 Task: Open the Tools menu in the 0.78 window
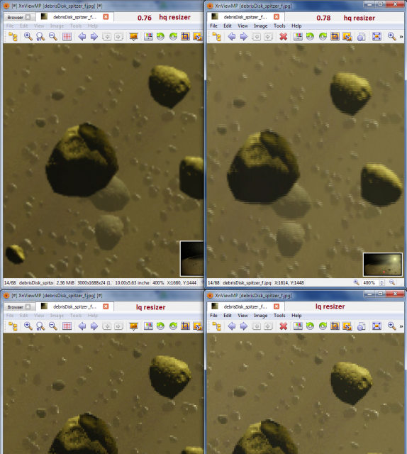(279, 26)
